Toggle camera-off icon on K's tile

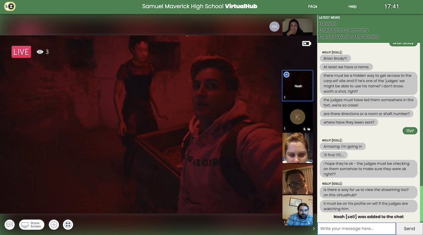(309, 128)
